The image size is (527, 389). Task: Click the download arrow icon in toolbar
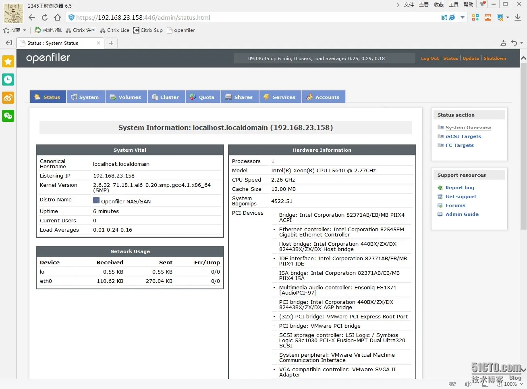[x=518, y=17]
